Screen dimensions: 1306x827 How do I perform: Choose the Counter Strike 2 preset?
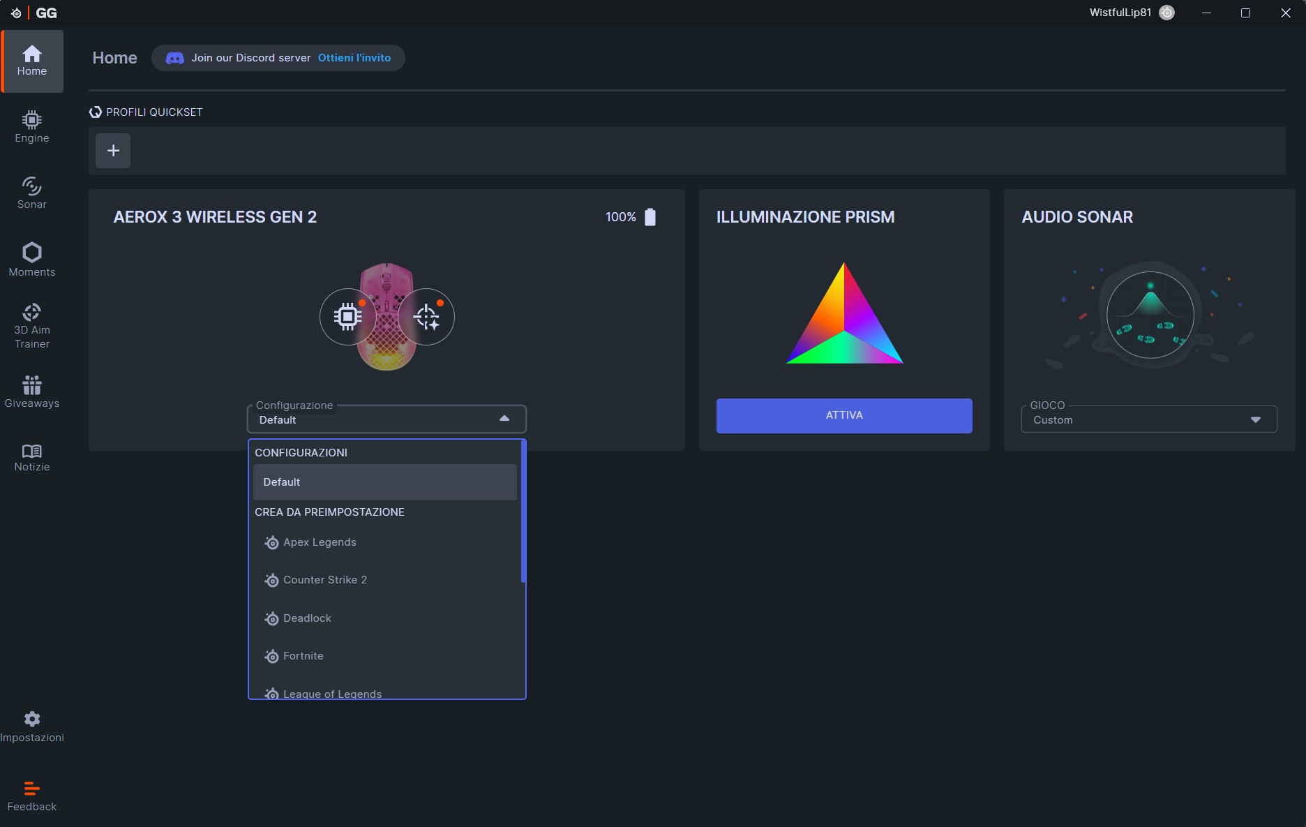pos(324,580)
